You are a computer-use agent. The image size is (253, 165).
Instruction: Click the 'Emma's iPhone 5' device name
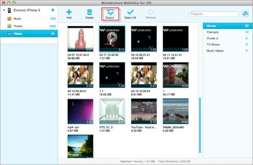(27, 10)
